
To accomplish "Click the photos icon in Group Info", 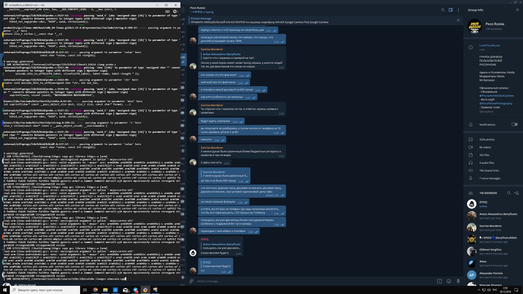I will coord(471,139).
